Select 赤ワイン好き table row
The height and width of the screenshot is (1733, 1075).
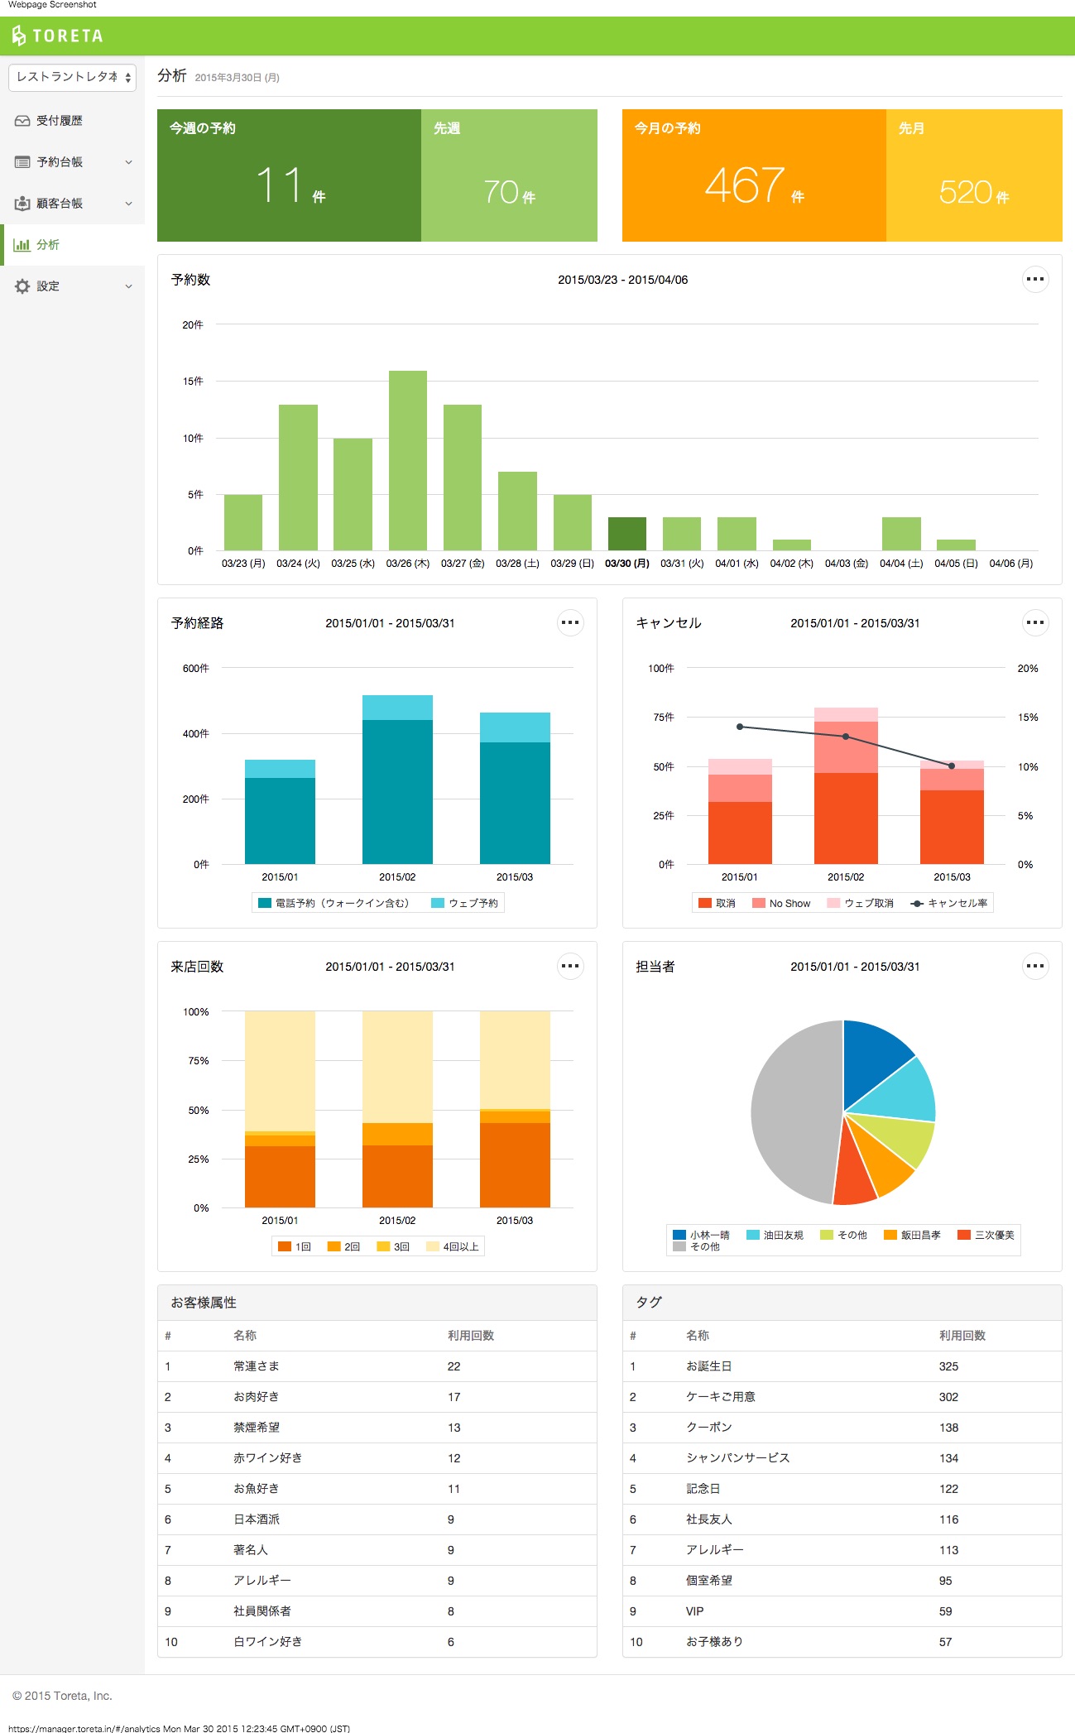point(377,1458)
